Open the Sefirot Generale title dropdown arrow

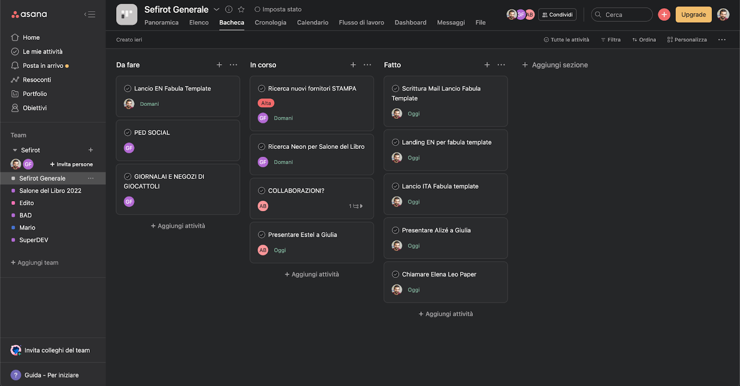click(216, 9)
